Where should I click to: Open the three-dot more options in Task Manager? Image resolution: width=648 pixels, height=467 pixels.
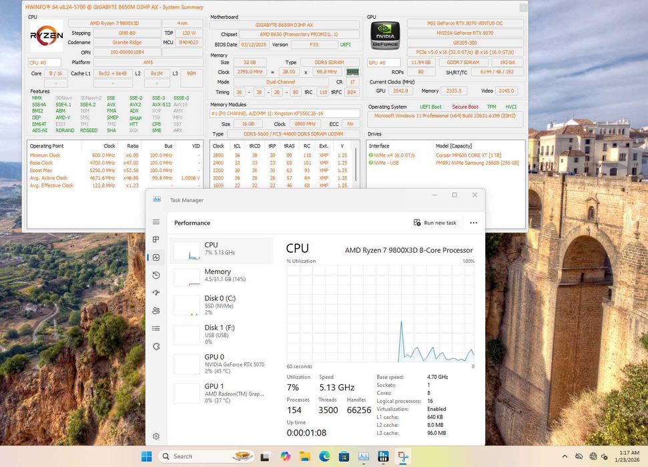[x=474, y=223]
